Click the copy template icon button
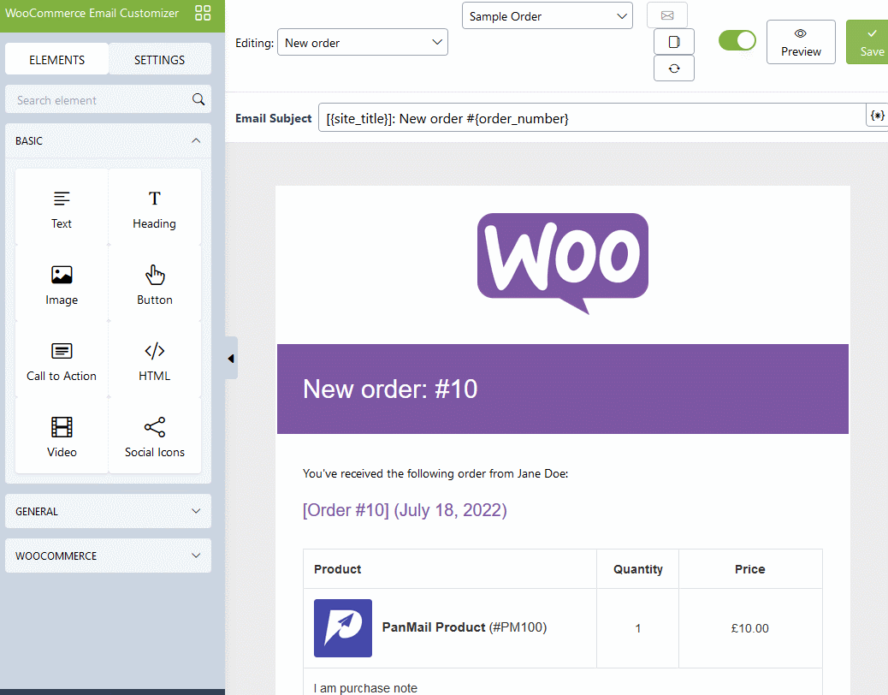Viewport: 888px width, 695px height. [674, 42]
